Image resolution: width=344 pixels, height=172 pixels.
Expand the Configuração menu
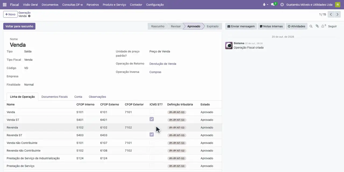pyautogui.click(x=155, y=5)
